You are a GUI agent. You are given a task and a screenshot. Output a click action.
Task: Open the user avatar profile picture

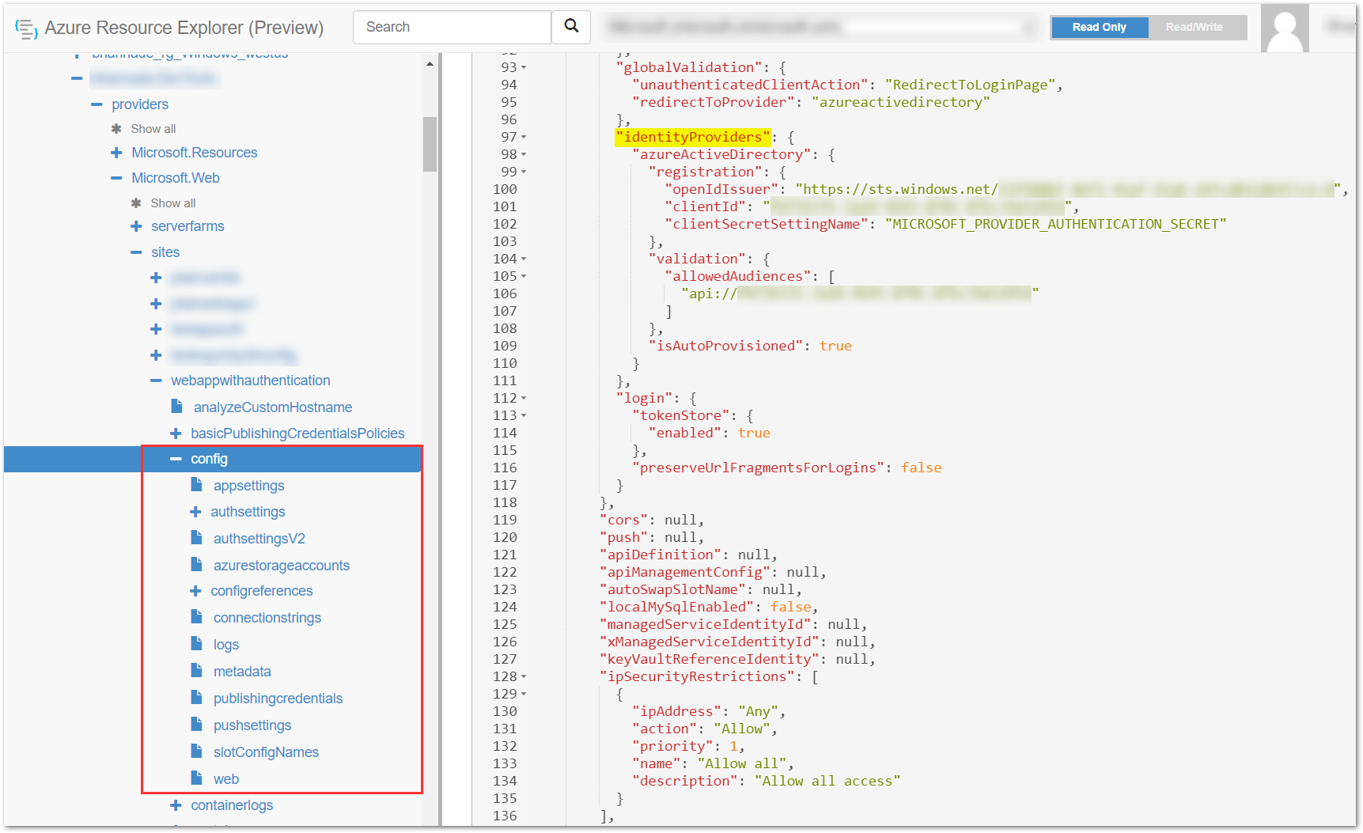click(x=1285, y=28)
